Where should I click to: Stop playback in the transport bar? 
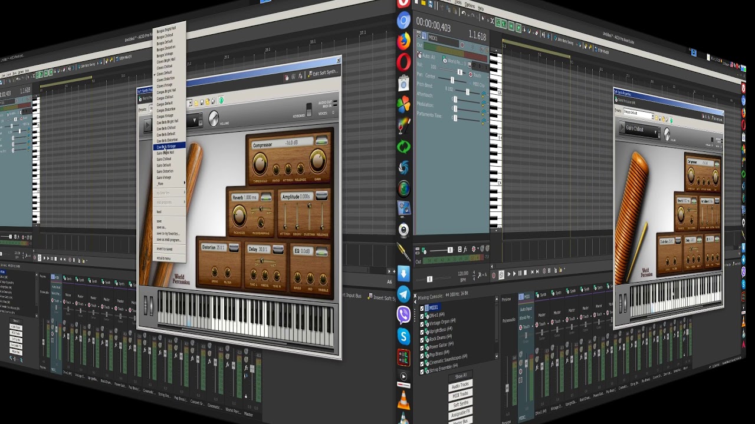(526, 274)
